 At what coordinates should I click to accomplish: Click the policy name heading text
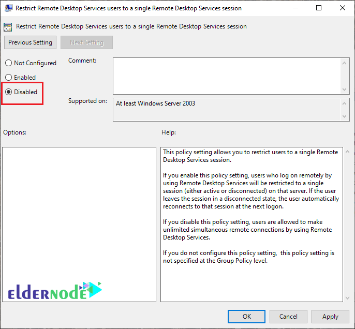131,26
